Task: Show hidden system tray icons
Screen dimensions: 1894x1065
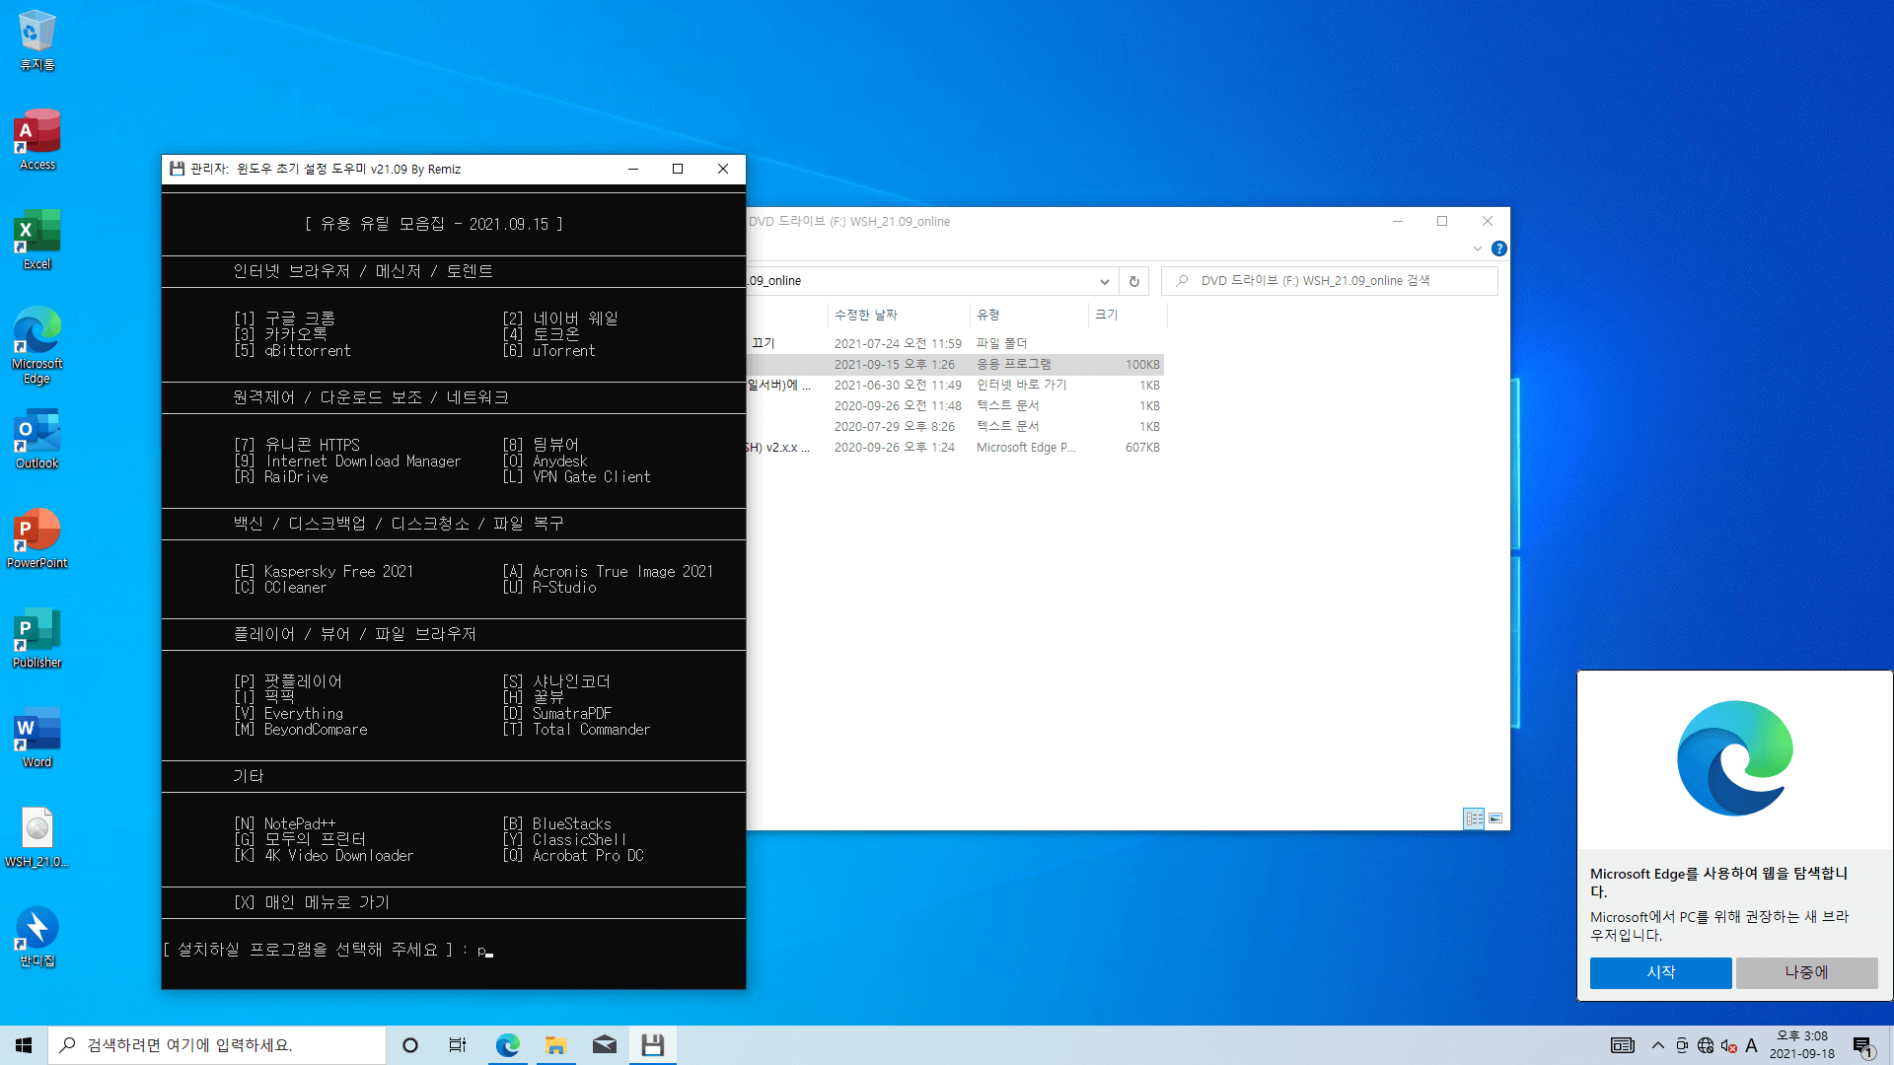Action: 1658,1045
